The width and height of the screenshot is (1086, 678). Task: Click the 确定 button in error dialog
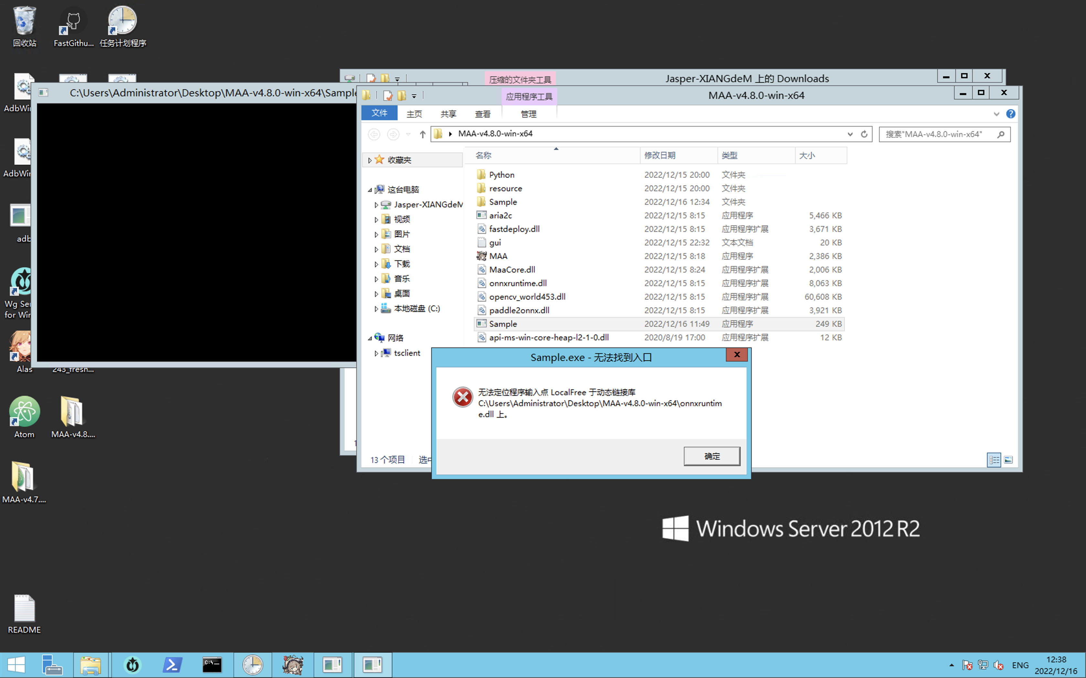(712, 456)
